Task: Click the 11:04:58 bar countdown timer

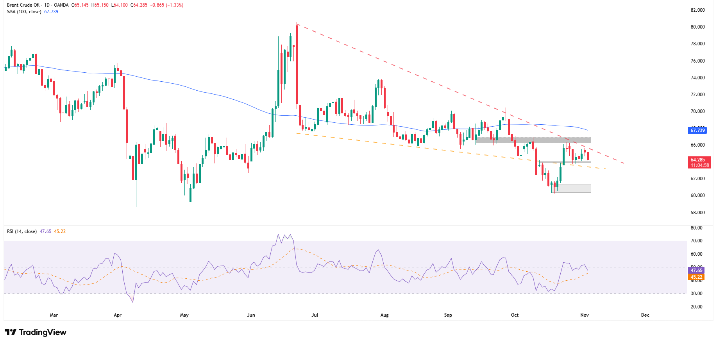Action: point(699,165)
